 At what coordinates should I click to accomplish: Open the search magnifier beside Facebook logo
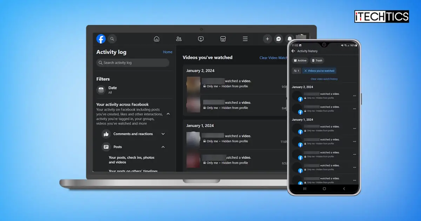tap(112, 39)
